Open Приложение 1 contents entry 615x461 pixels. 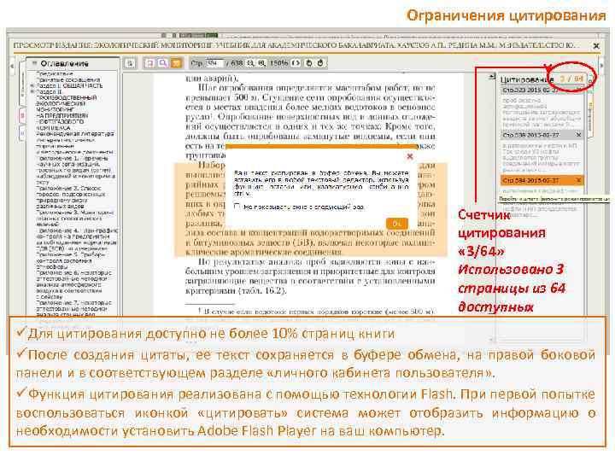pyautogui.click(x=75, y=170)
